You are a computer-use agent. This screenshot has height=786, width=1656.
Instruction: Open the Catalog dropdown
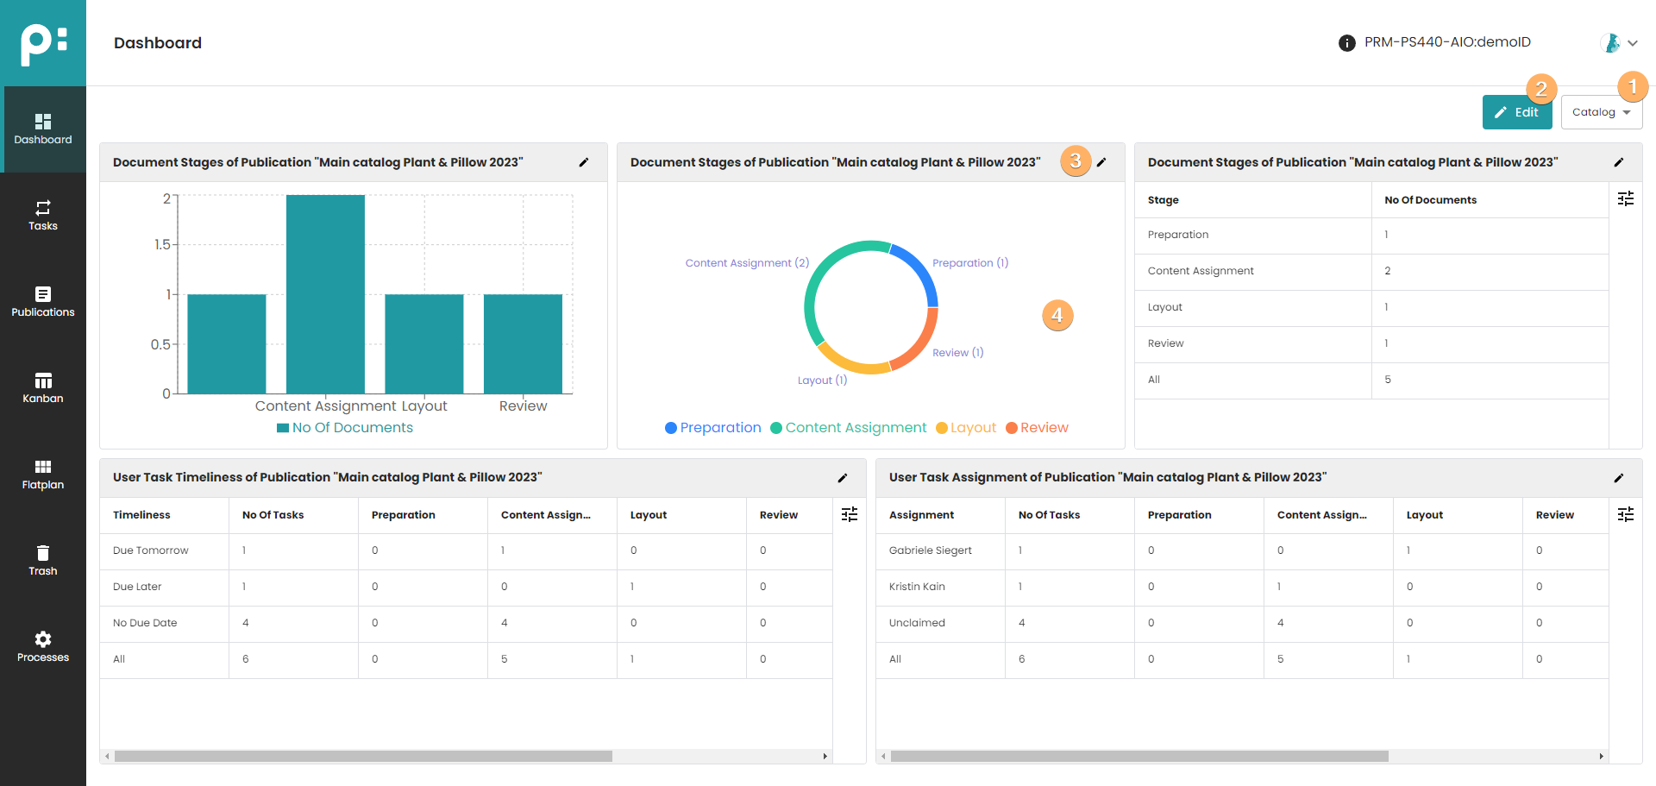tap(1601, 111)
